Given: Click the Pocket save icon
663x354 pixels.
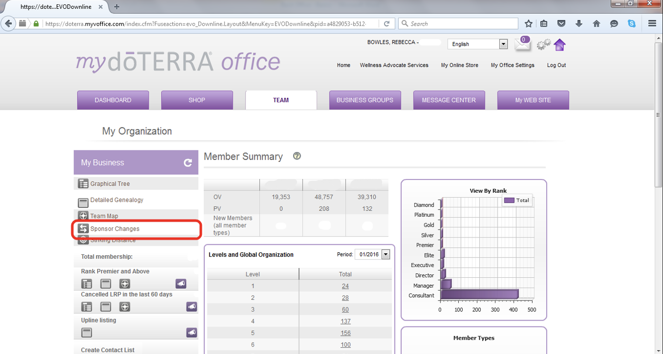Looking at the screenshot, I should point(561,24).
